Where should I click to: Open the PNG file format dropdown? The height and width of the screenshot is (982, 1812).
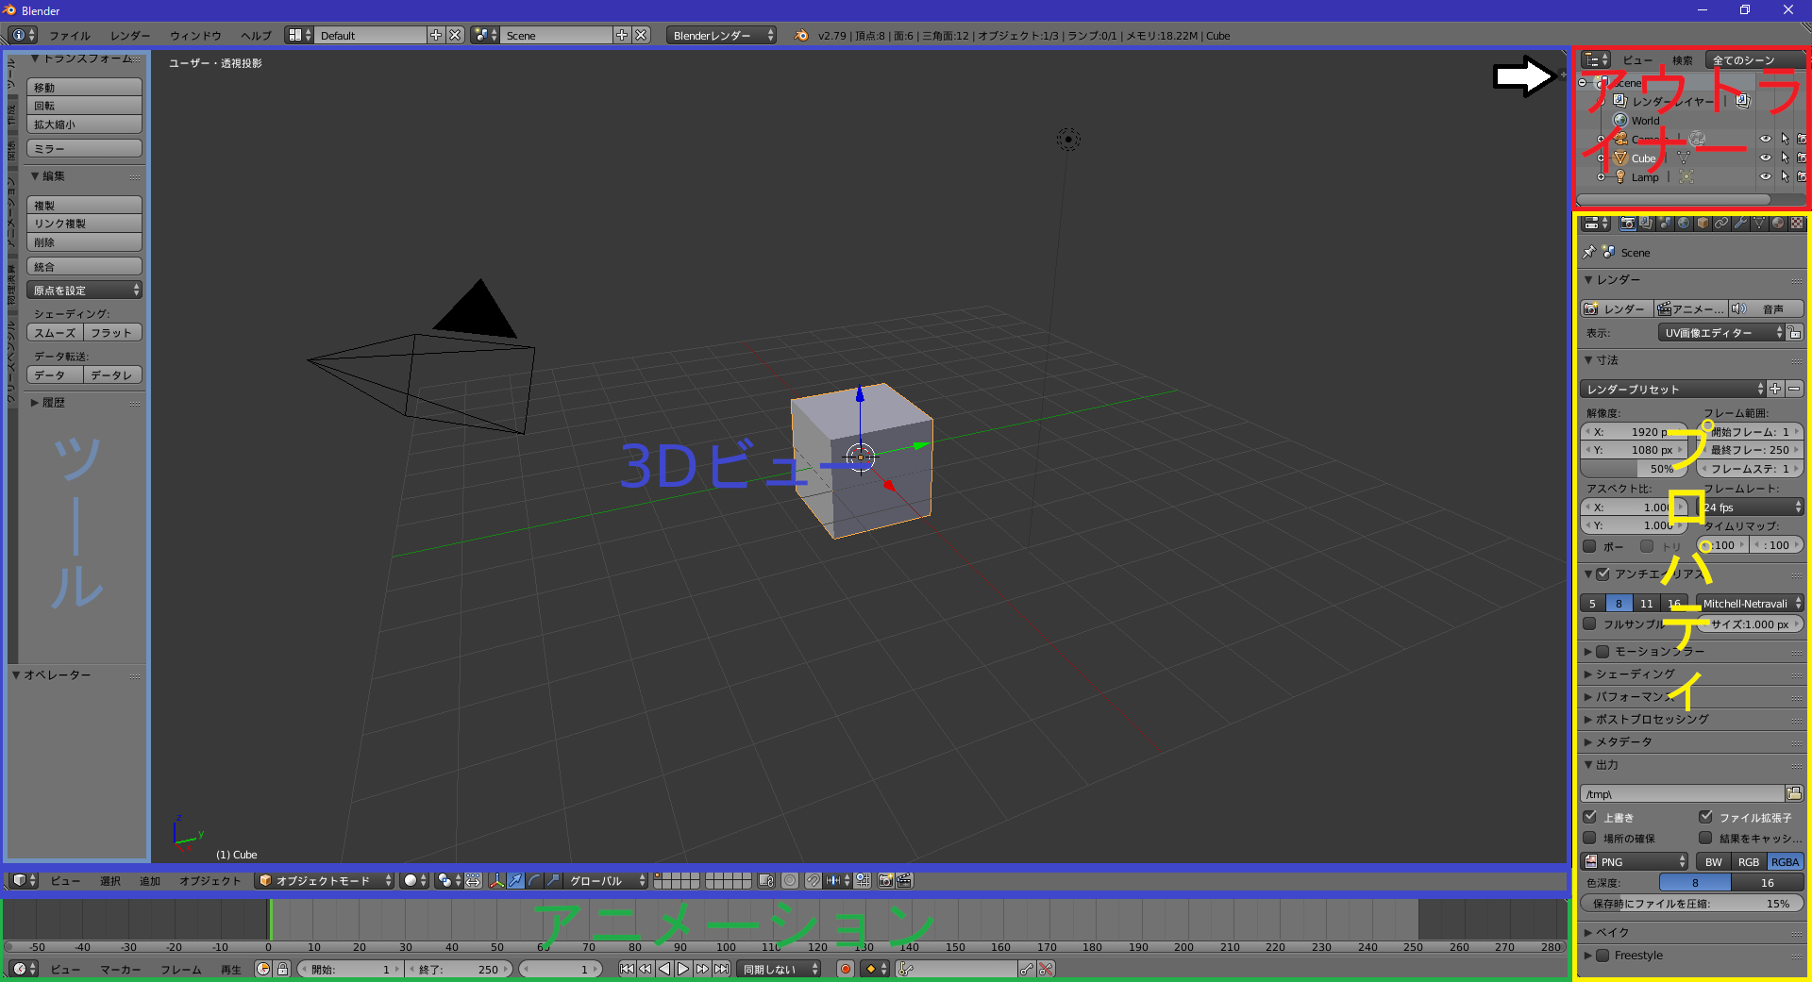[x=1635, y=861]
